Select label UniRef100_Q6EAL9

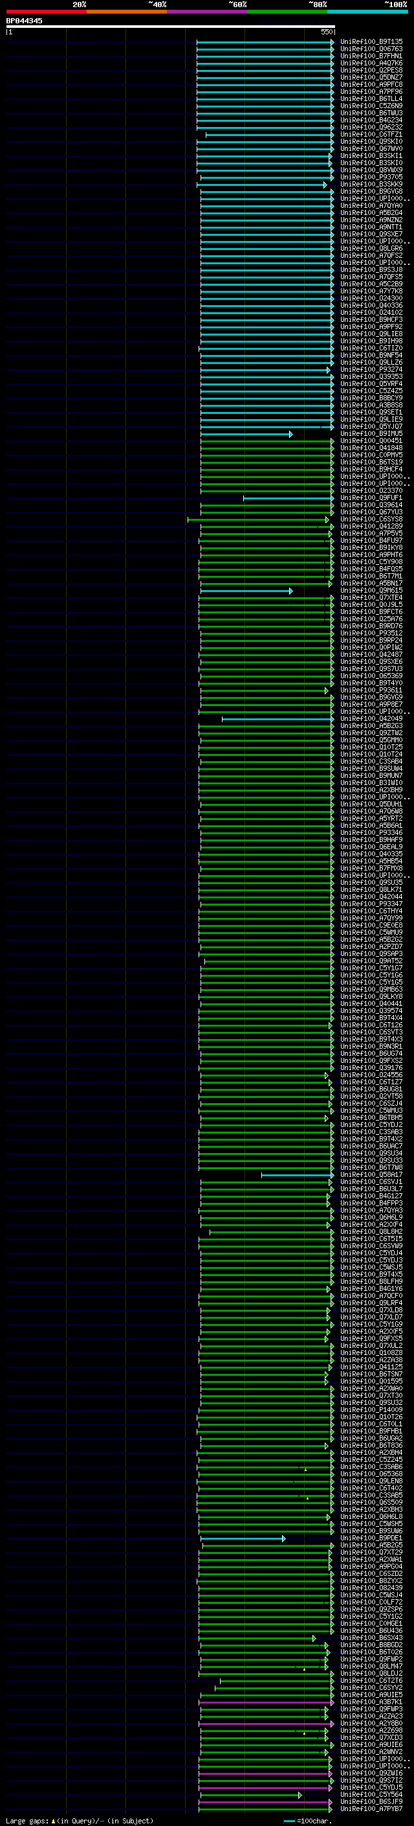click(371, 847)
